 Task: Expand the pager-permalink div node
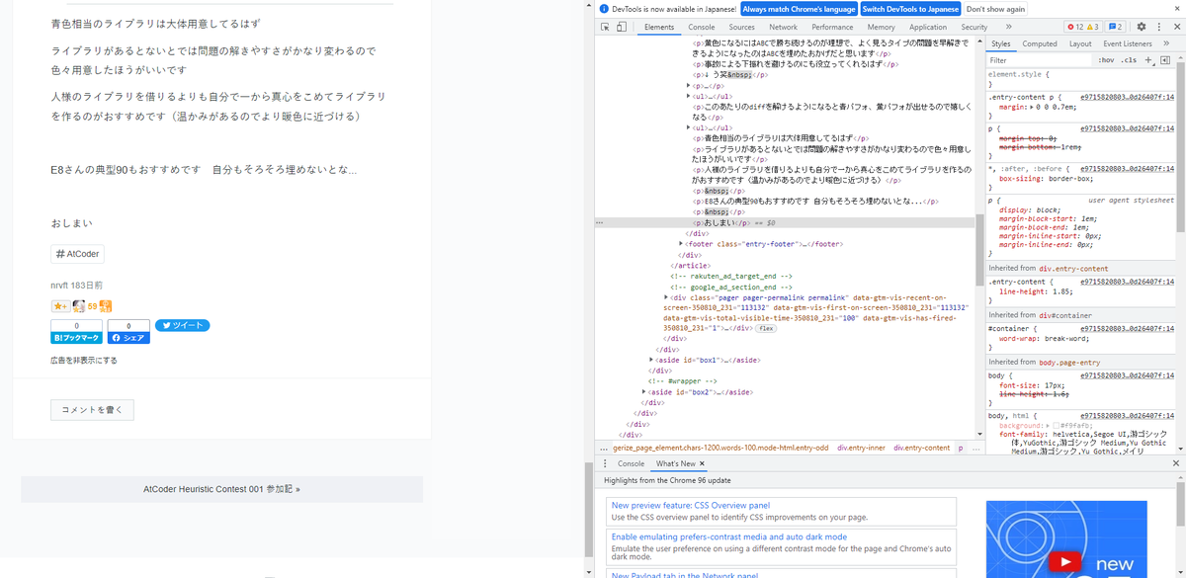tap(666, 296)
